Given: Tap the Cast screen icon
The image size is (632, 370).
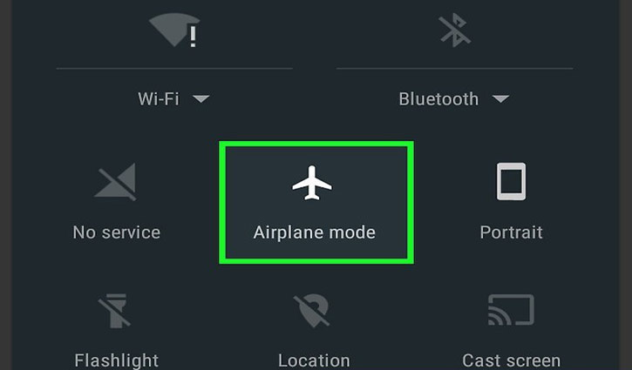Looking at the screenshot, I should coord(511,310).
